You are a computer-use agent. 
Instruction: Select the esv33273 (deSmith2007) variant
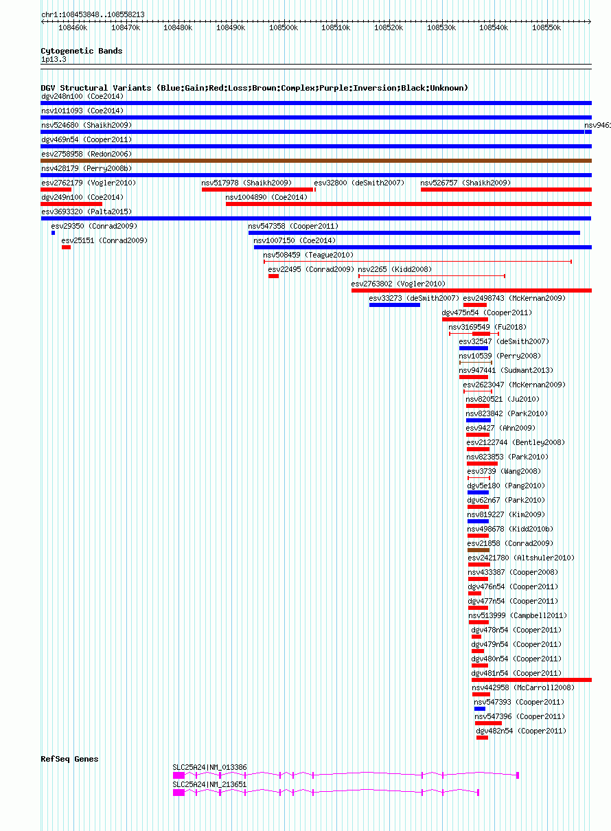tap(394, 305)
